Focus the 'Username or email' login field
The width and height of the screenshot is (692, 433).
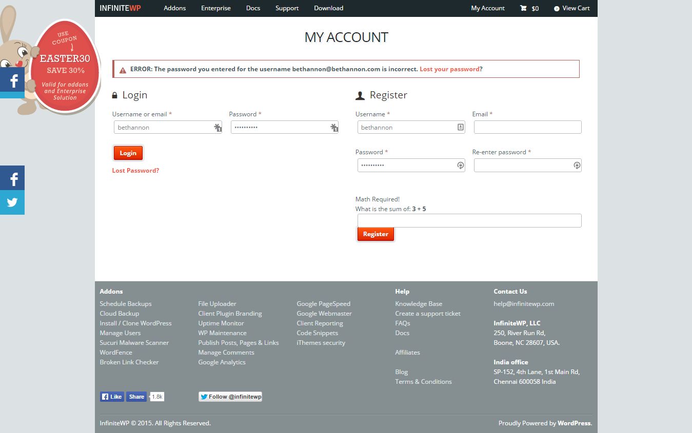(168, 127)
